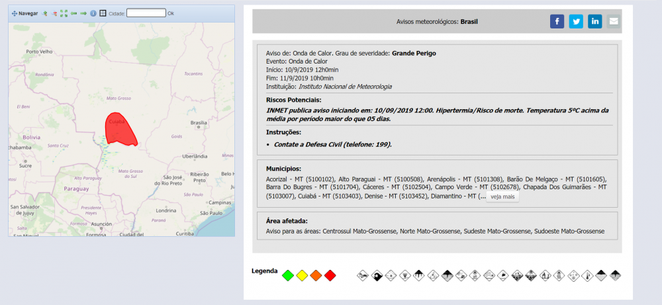Image resolution: width=662 pixels, height=305 pixels.
Task: Click the blue information icon
Action: [x=93, y=13]
